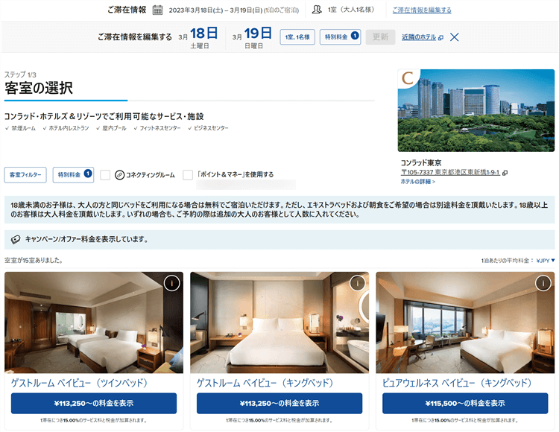Click the campaign offer tag icon
559x432 pixels.
[x=16, y=239]
